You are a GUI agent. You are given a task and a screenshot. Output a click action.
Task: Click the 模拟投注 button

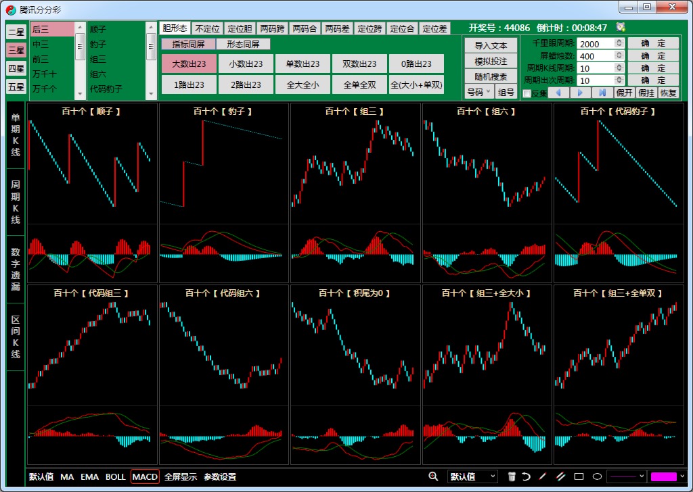[491, 61]
